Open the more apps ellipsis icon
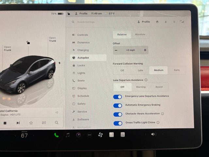The width and height of the screenshot is (209, 157). point(89,135)
